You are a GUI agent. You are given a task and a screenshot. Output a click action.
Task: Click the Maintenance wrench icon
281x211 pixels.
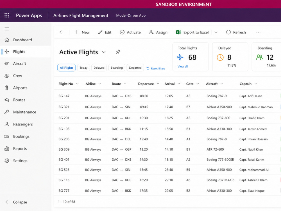tap(7, 112)
